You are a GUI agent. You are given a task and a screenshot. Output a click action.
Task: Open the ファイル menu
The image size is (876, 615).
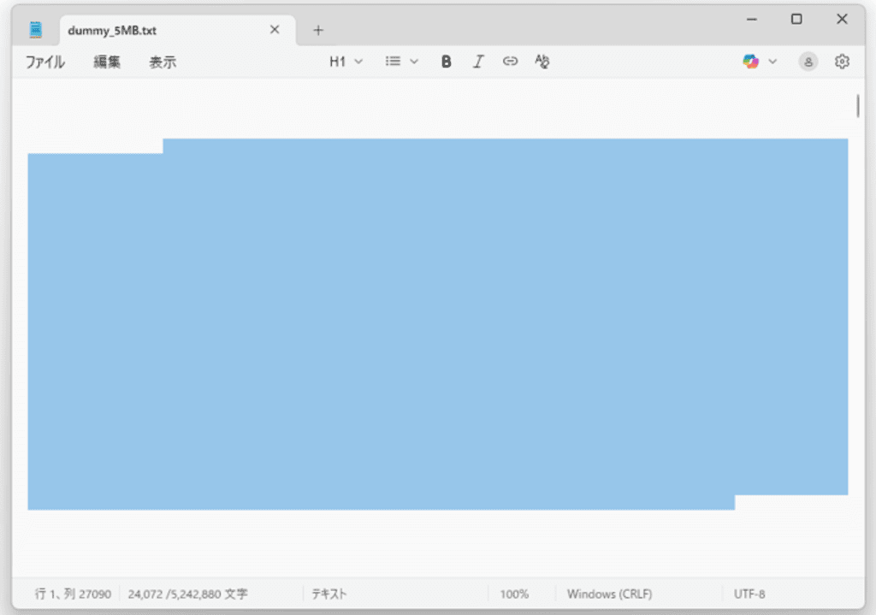tap(44, 62)
